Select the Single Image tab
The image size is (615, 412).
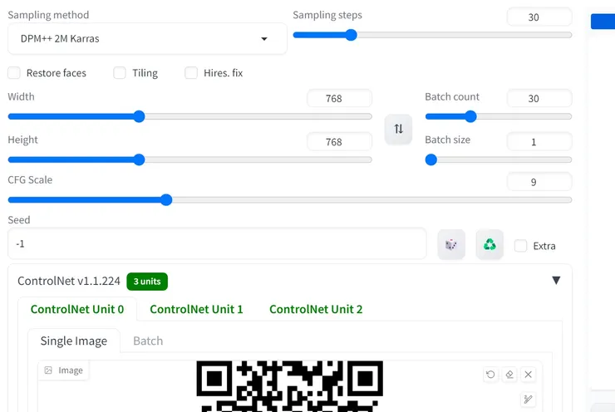(x=74, y=341)
